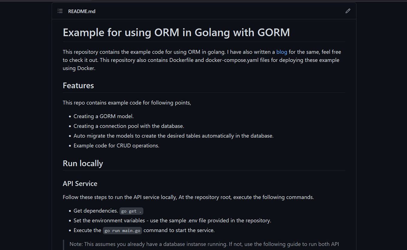The image size is (407, 250).
Task: Select the go run main.go code snippet
Action: [x=122, y=230]
